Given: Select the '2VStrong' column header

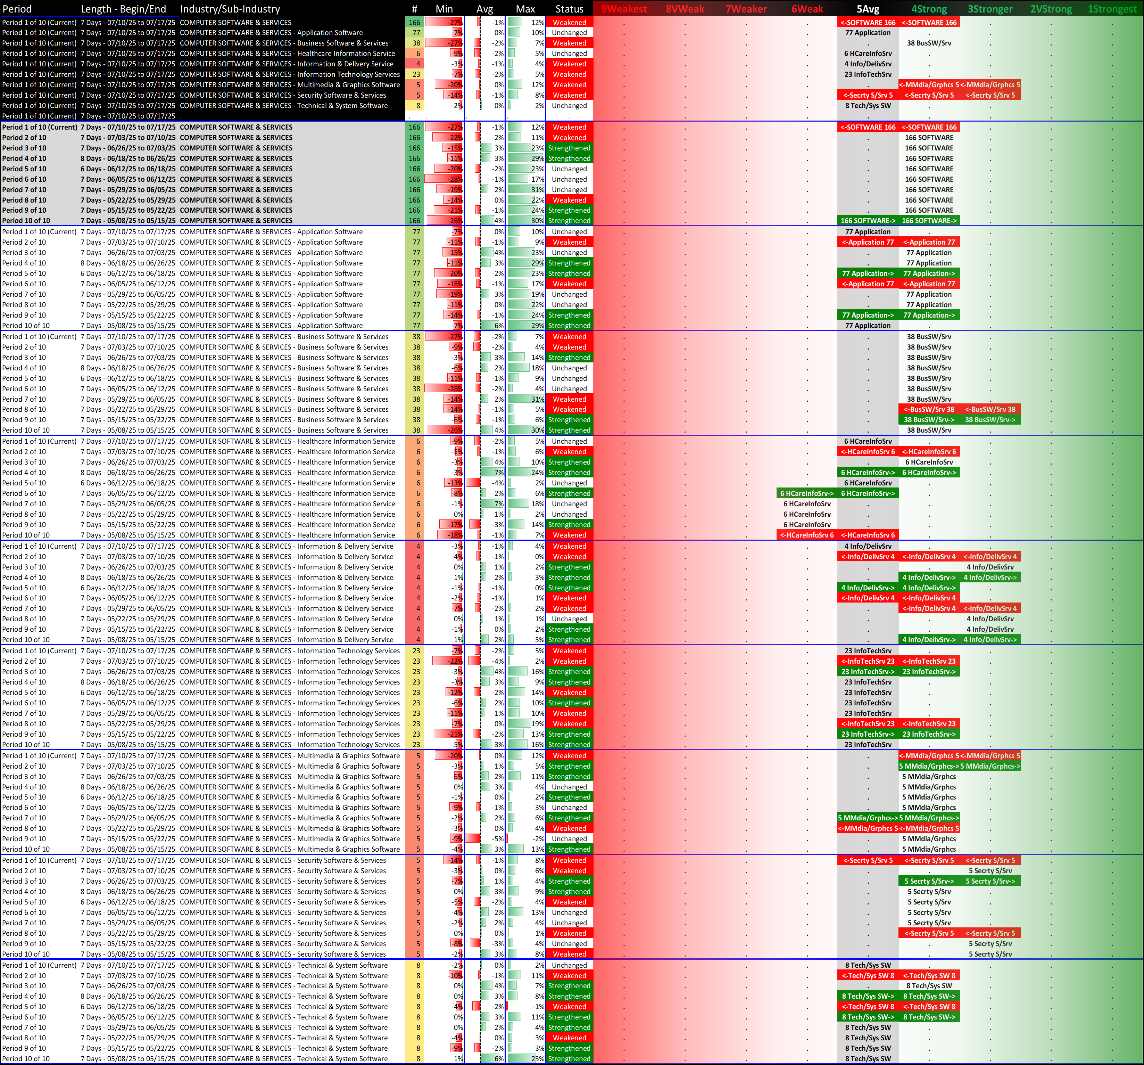Looking at the screenshot, I should click(x=1051, y=9).
